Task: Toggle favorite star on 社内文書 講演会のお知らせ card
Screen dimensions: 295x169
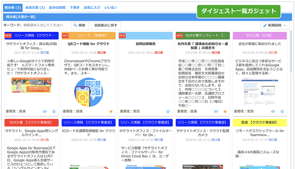Action: (225, 111)
